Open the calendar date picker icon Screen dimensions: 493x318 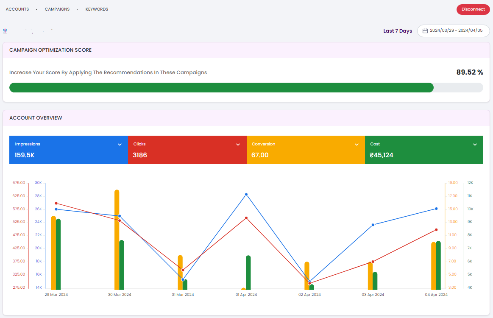click(x=425, y=31)
